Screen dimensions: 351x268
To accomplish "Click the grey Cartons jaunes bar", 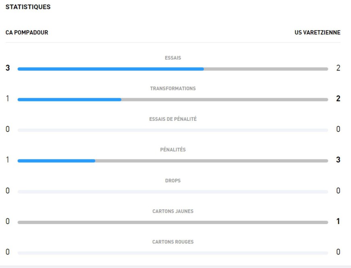I will click(173, 222).
